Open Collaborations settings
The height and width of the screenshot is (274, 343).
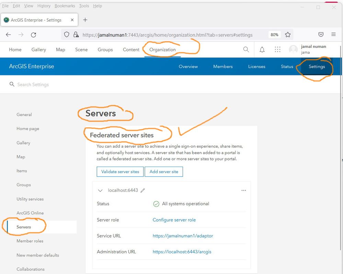pyautogui.click(x=31, y=269)
